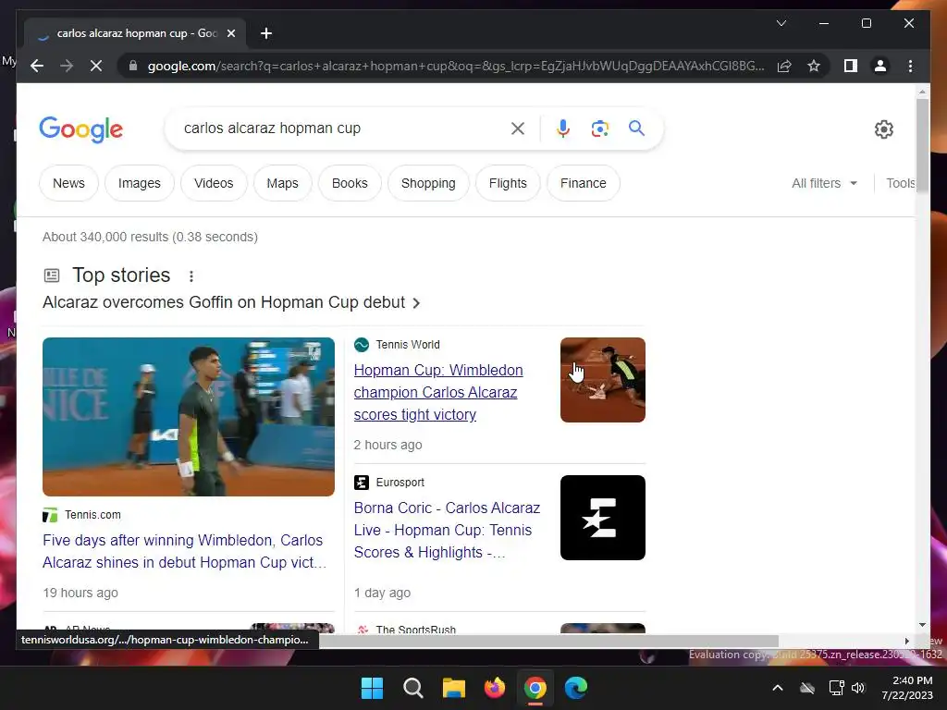Search by voice microphone icon

(x=563, y=128)
